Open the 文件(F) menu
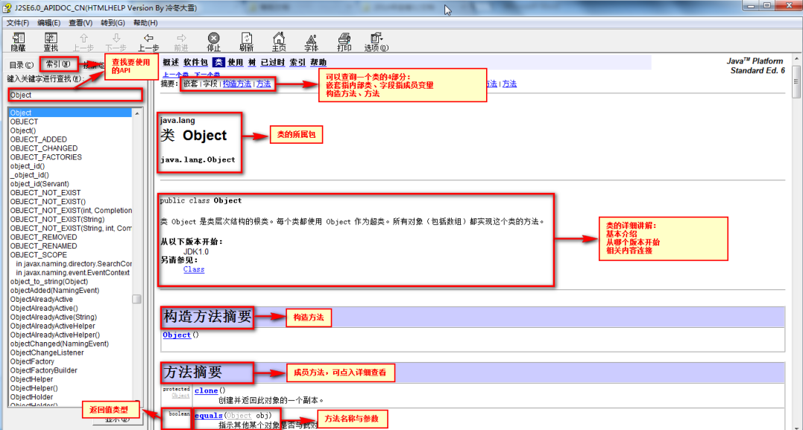 [18, 23]
